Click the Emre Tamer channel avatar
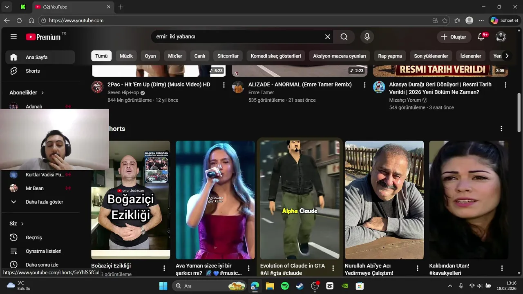Screen dimensions: 523x294 coord(238,87)
